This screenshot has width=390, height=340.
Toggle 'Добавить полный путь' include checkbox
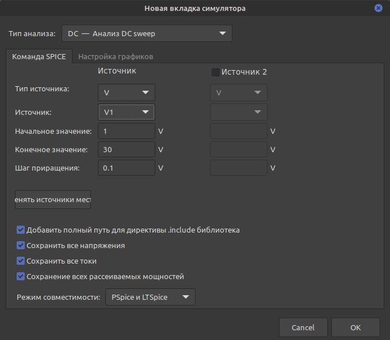(x=21, y=230)
